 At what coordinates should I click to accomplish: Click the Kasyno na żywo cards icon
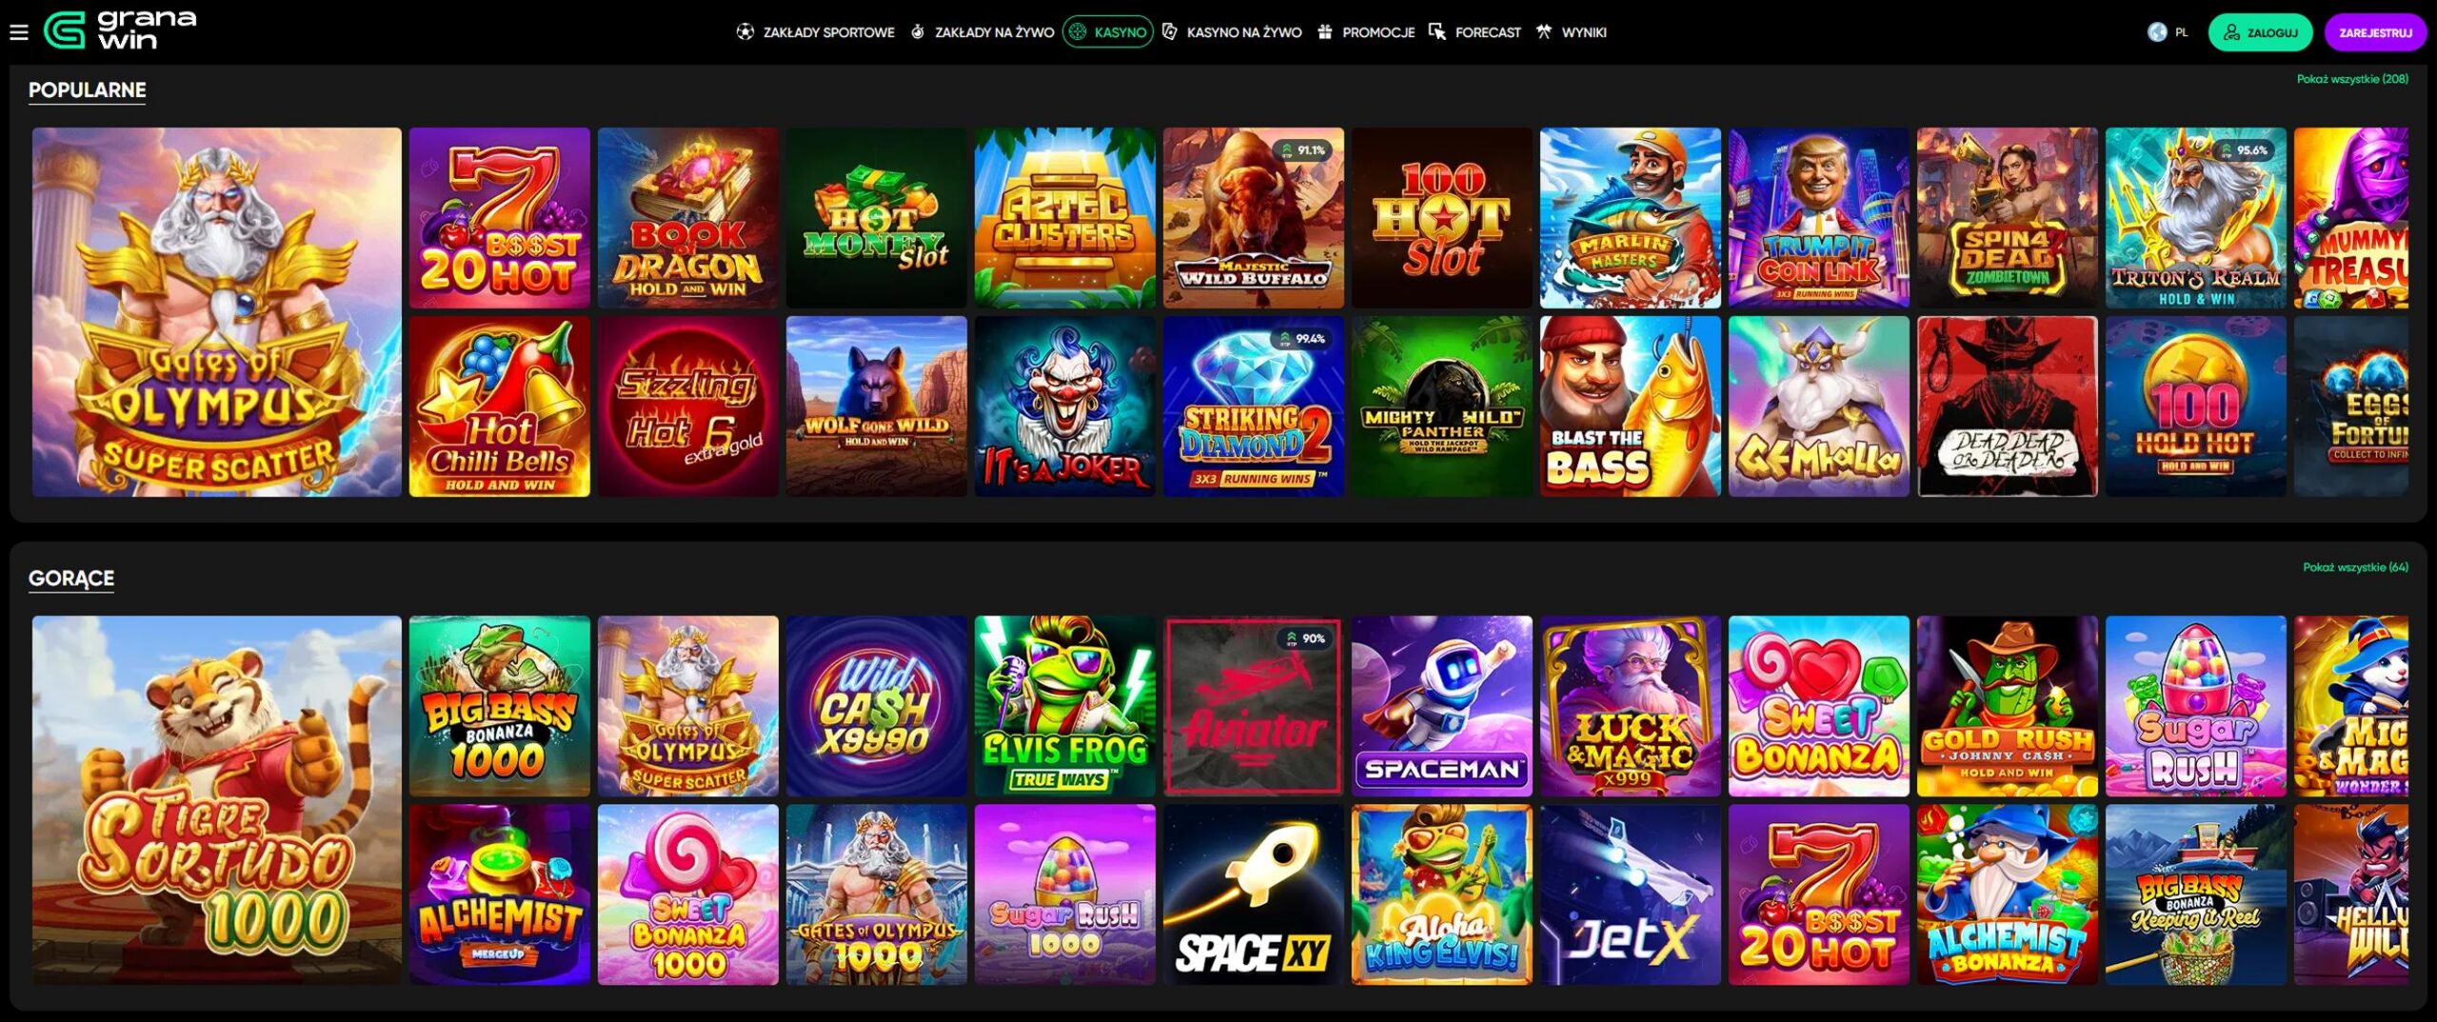pyautogui.click(x=1170, y=32)
